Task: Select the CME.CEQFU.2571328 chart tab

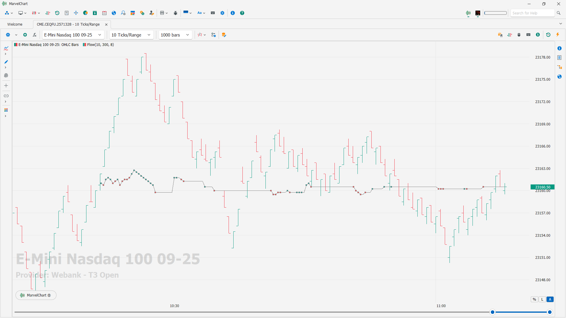Action: click(x=68, y=24)
